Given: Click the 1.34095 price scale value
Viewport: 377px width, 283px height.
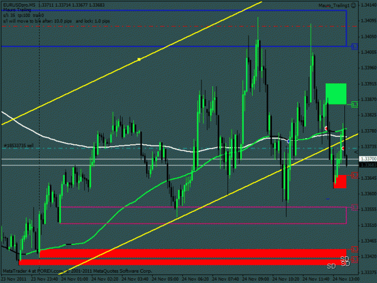Looking at the screenshot, I should [x=369, y=21].
